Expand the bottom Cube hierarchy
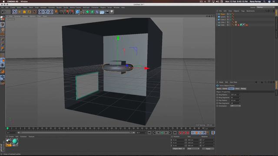The width and height of the screenshot is (278, 156). (x=217, y=25)
